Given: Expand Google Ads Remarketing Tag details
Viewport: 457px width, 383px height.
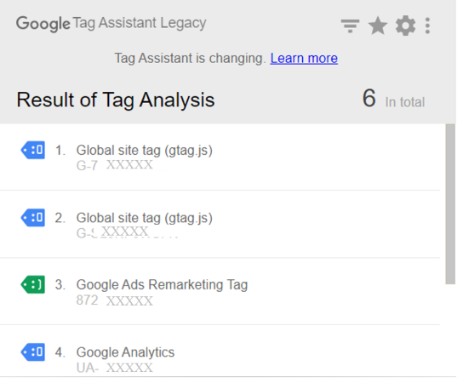Looking at the screenshot, I should coord(220,291).
